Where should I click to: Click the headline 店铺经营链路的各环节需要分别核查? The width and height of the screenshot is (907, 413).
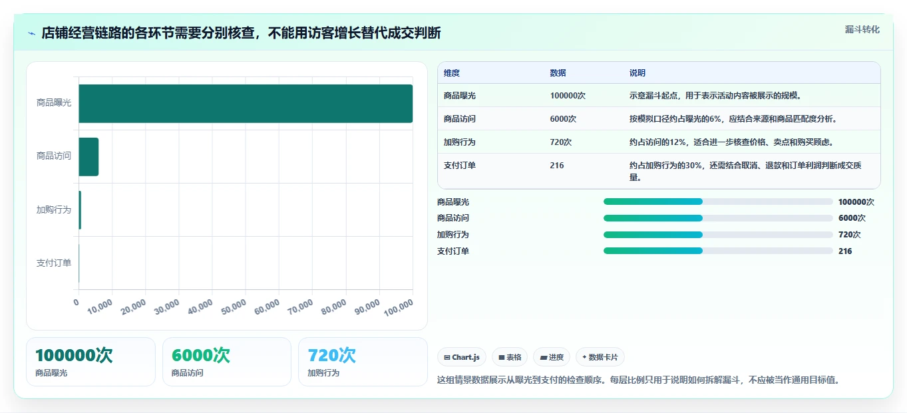pyautogui.click(x=150, y=33)
